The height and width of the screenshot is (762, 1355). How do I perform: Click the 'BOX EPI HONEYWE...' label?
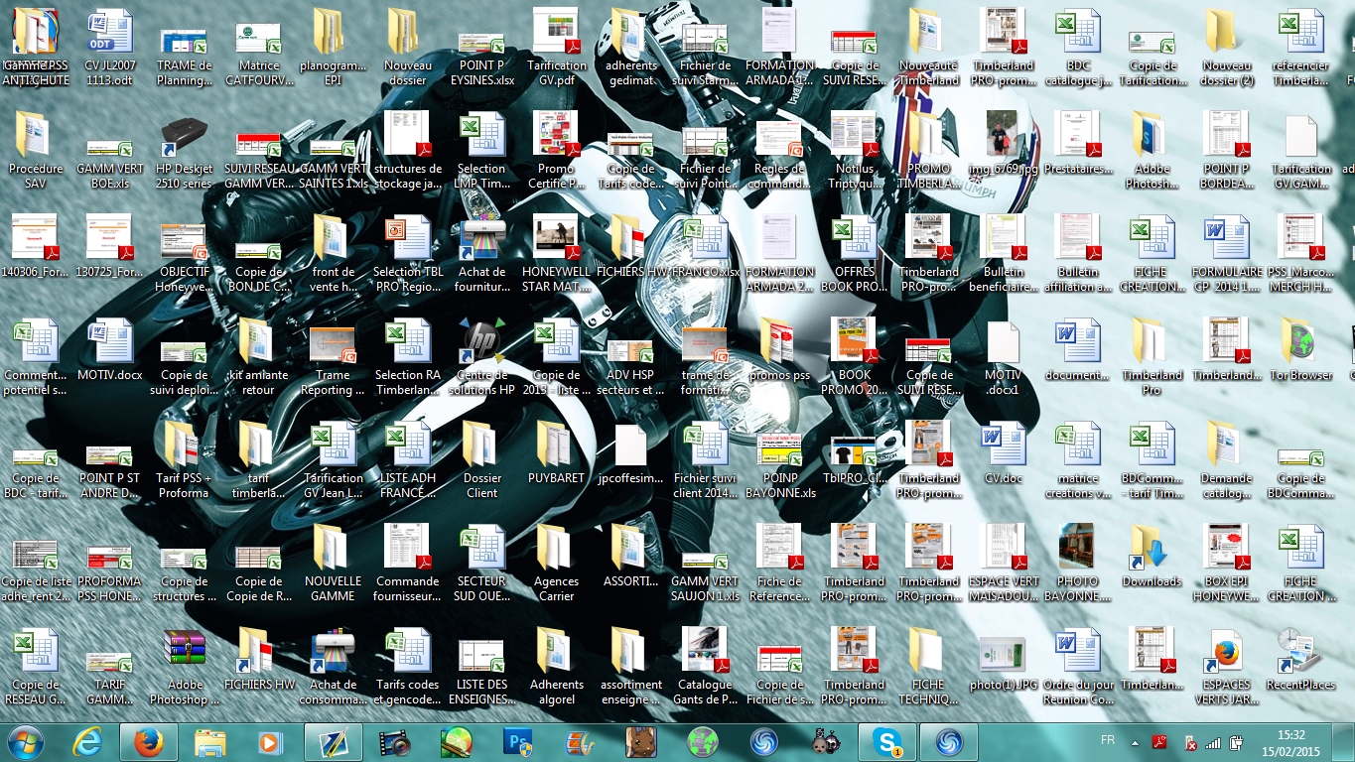coord(1226,588)
